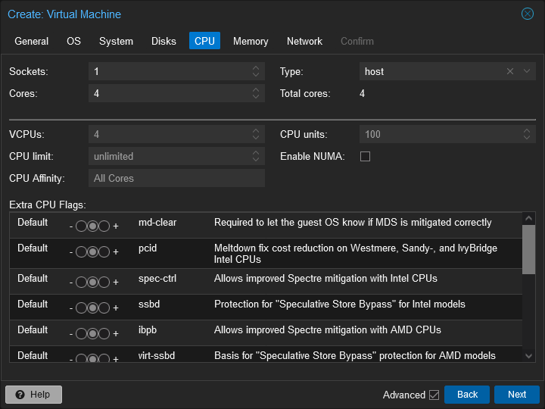545x409 pixels.
Task: Set md-clear flag to on (+) radio
Action: (x=104, y=226)
